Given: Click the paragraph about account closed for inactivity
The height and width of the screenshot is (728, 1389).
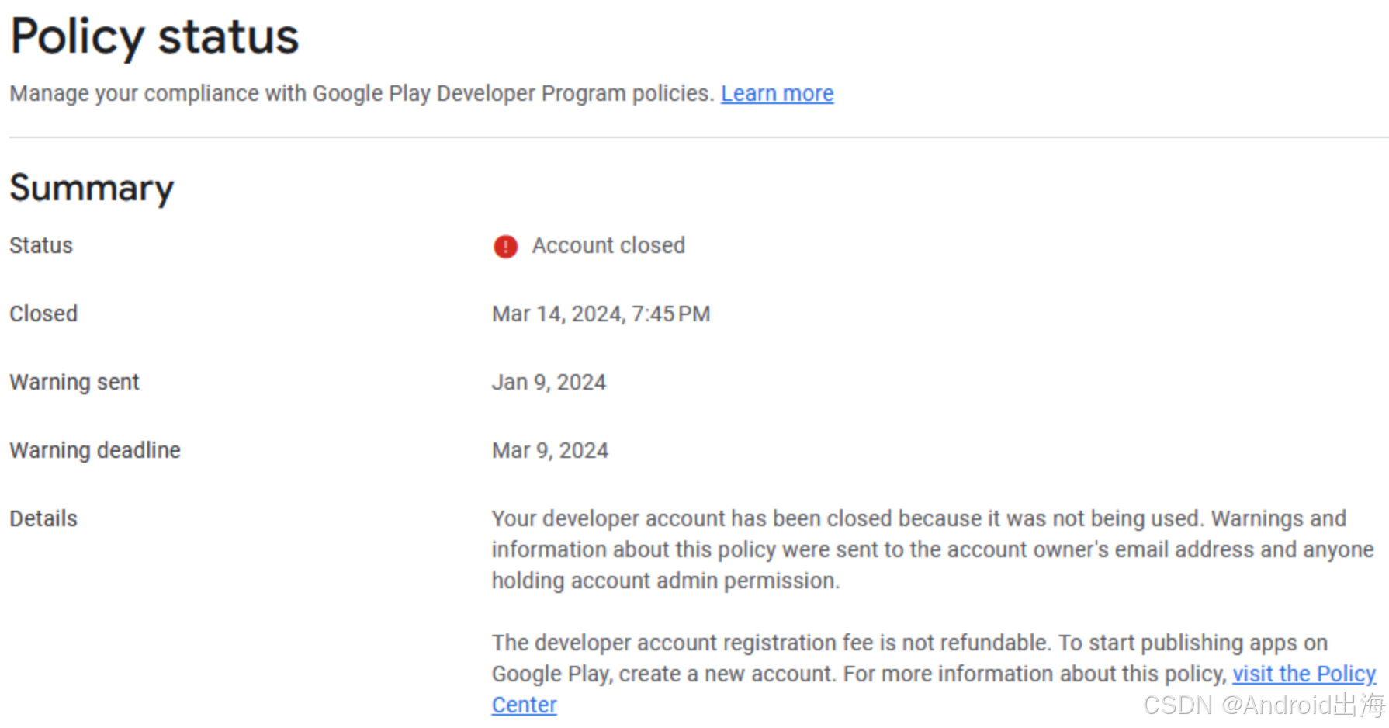Looking at the screenshot, I should pos(933,549).
